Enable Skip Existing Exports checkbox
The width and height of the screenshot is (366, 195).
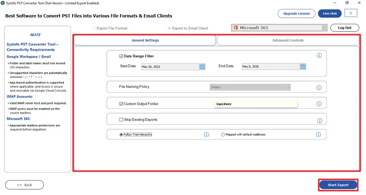121,119
